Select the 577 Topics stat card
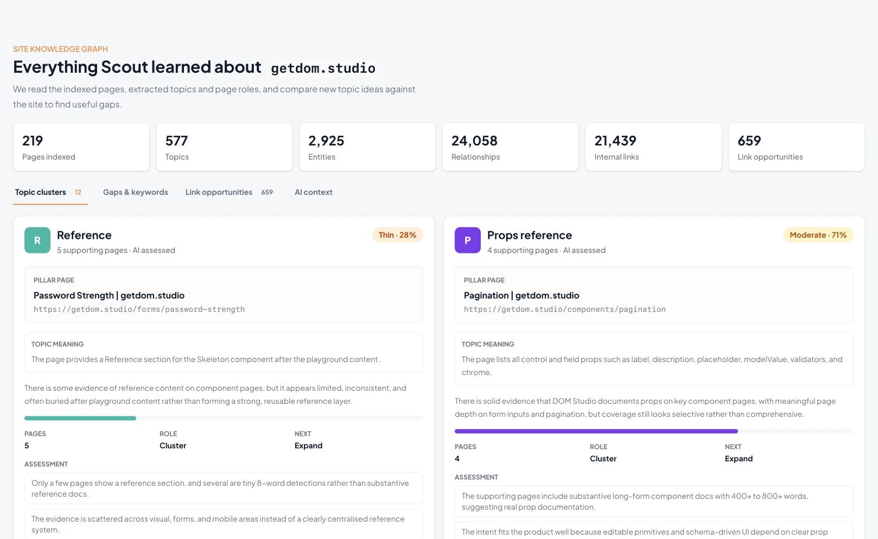The image size is (878, 539). pos(224,147)
